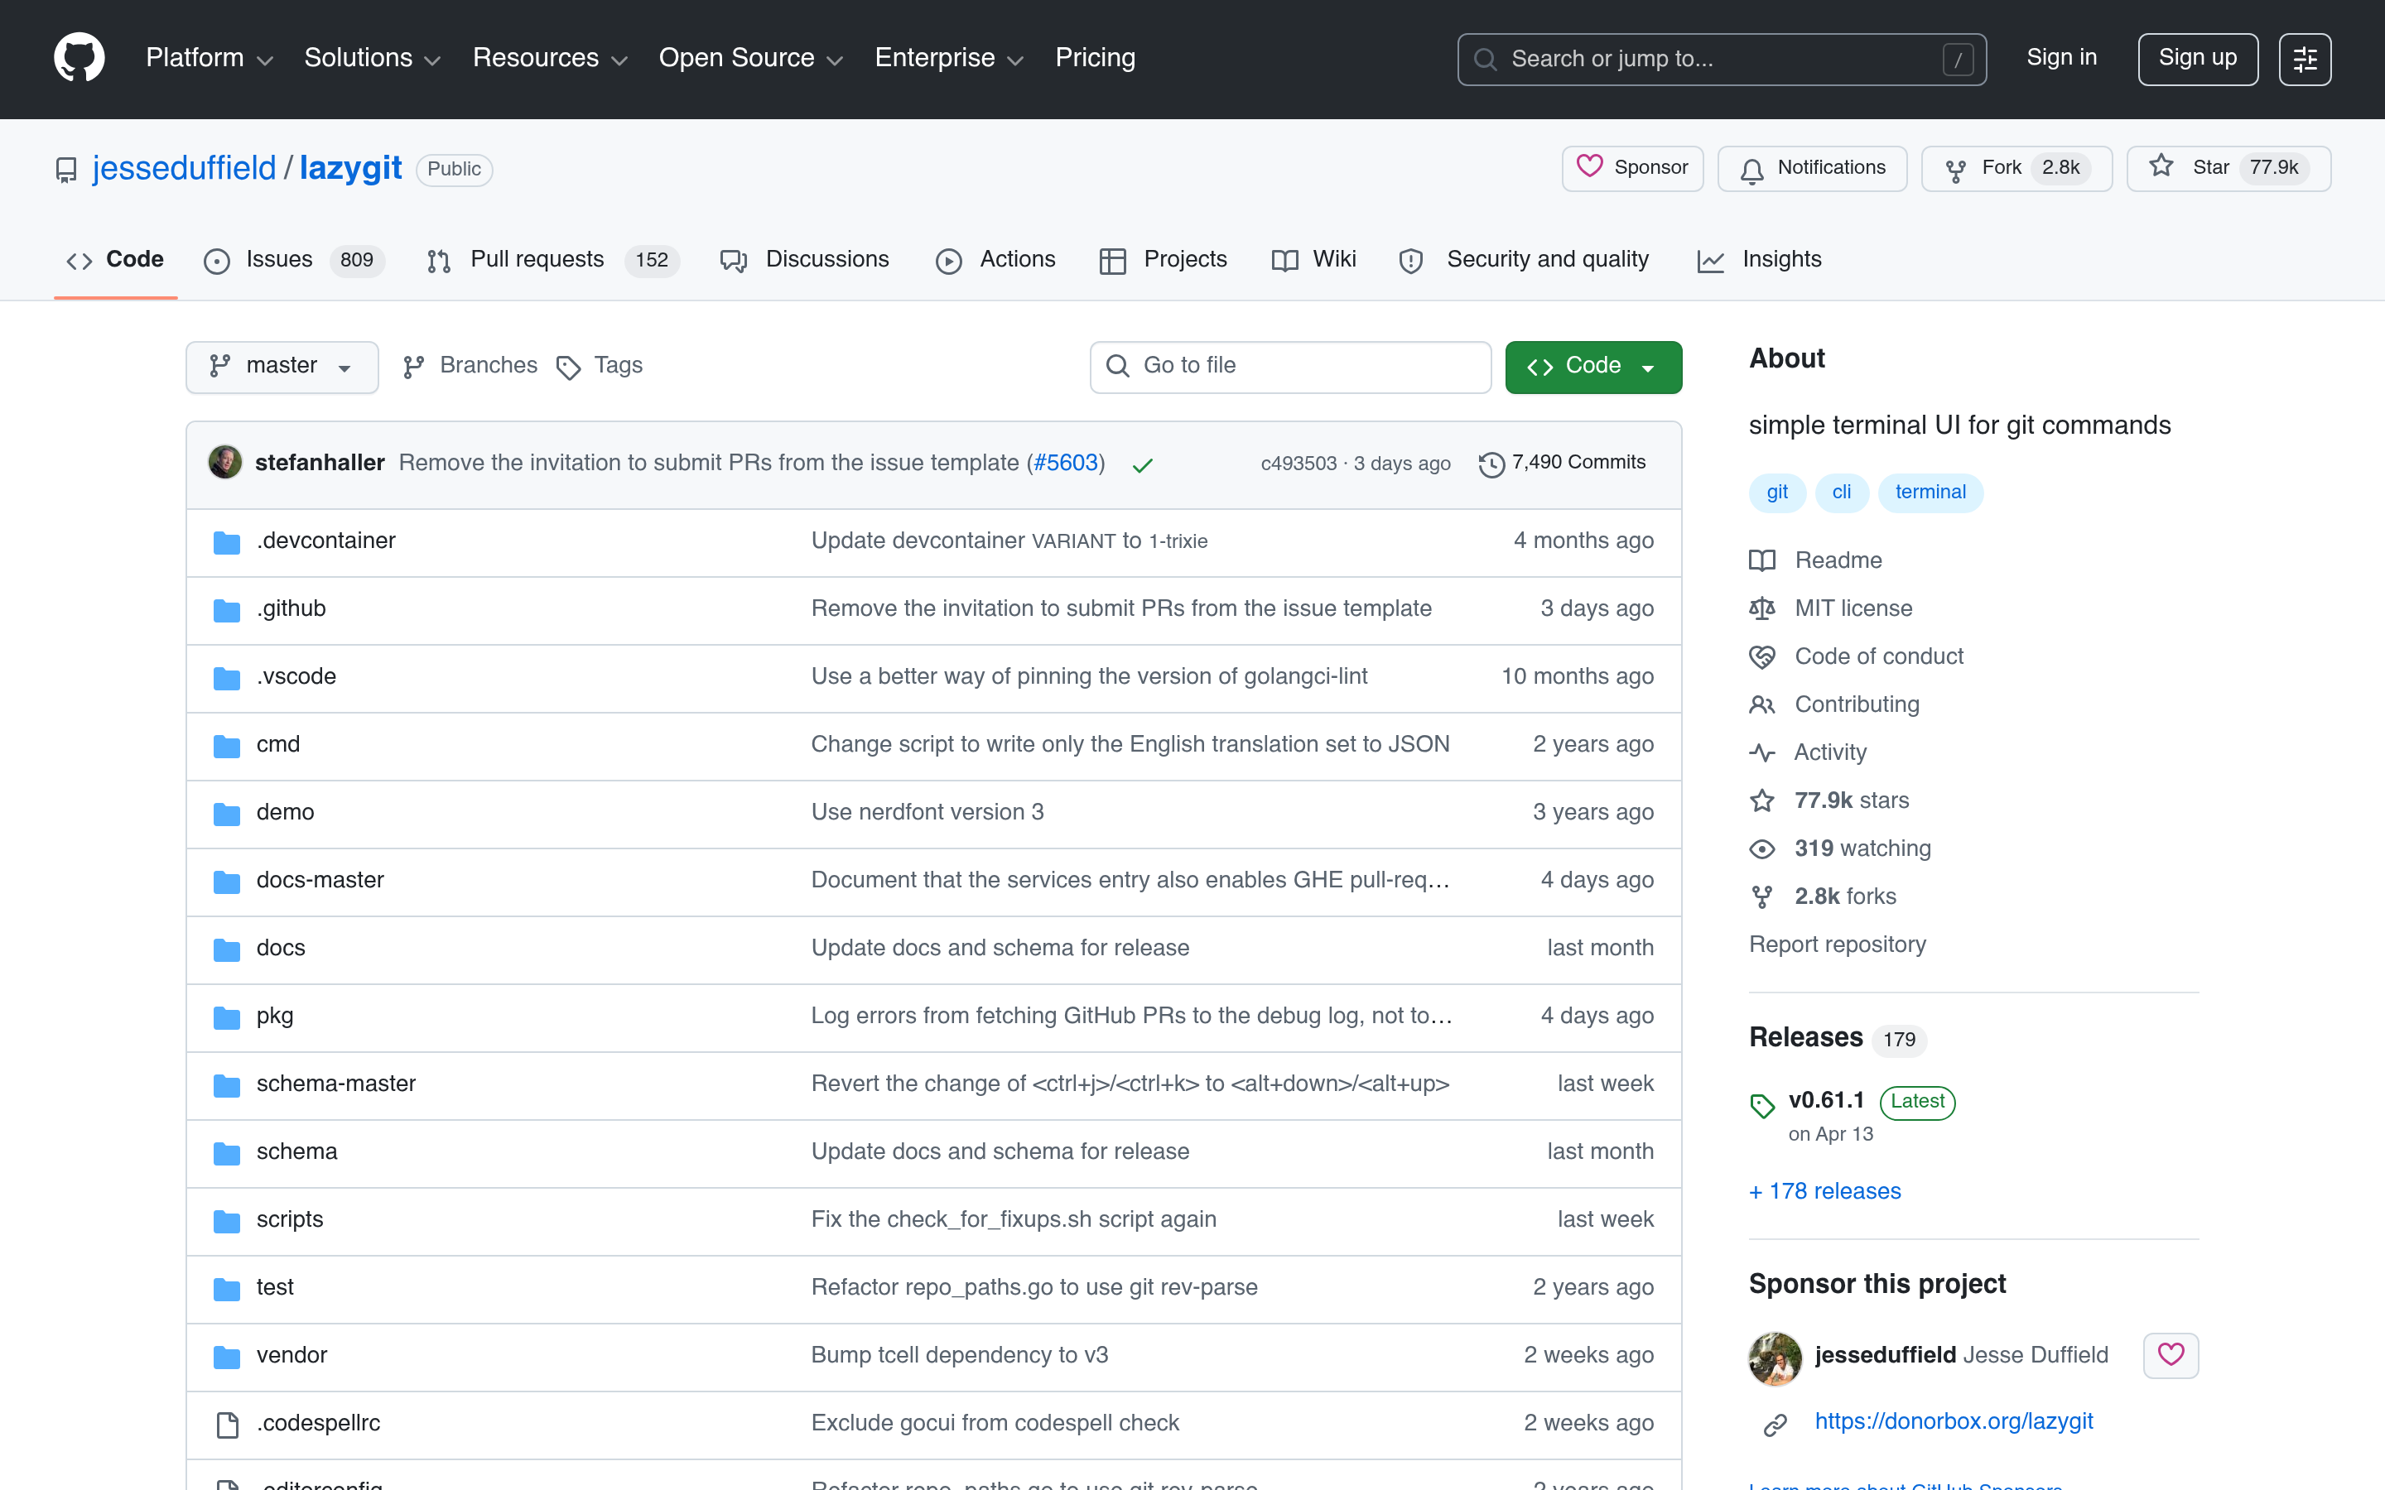2385x1490 pixels.
Task: Focus the Go to file input
Action: (x=1290, y=367)
